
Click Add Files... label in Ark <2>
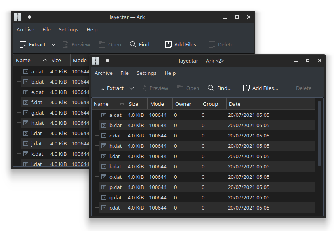point(265,88)
